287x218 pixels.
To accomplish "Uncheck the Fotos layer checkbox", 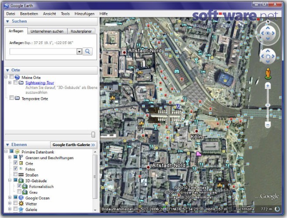I will 16,168.
